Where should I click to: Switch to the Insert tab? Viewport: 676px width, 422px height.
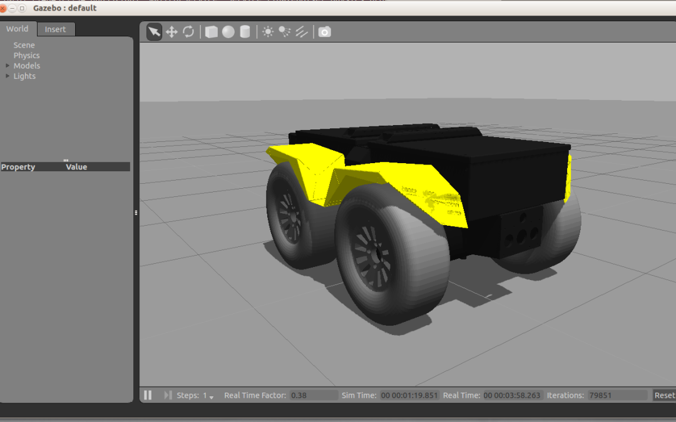(55, 29)
